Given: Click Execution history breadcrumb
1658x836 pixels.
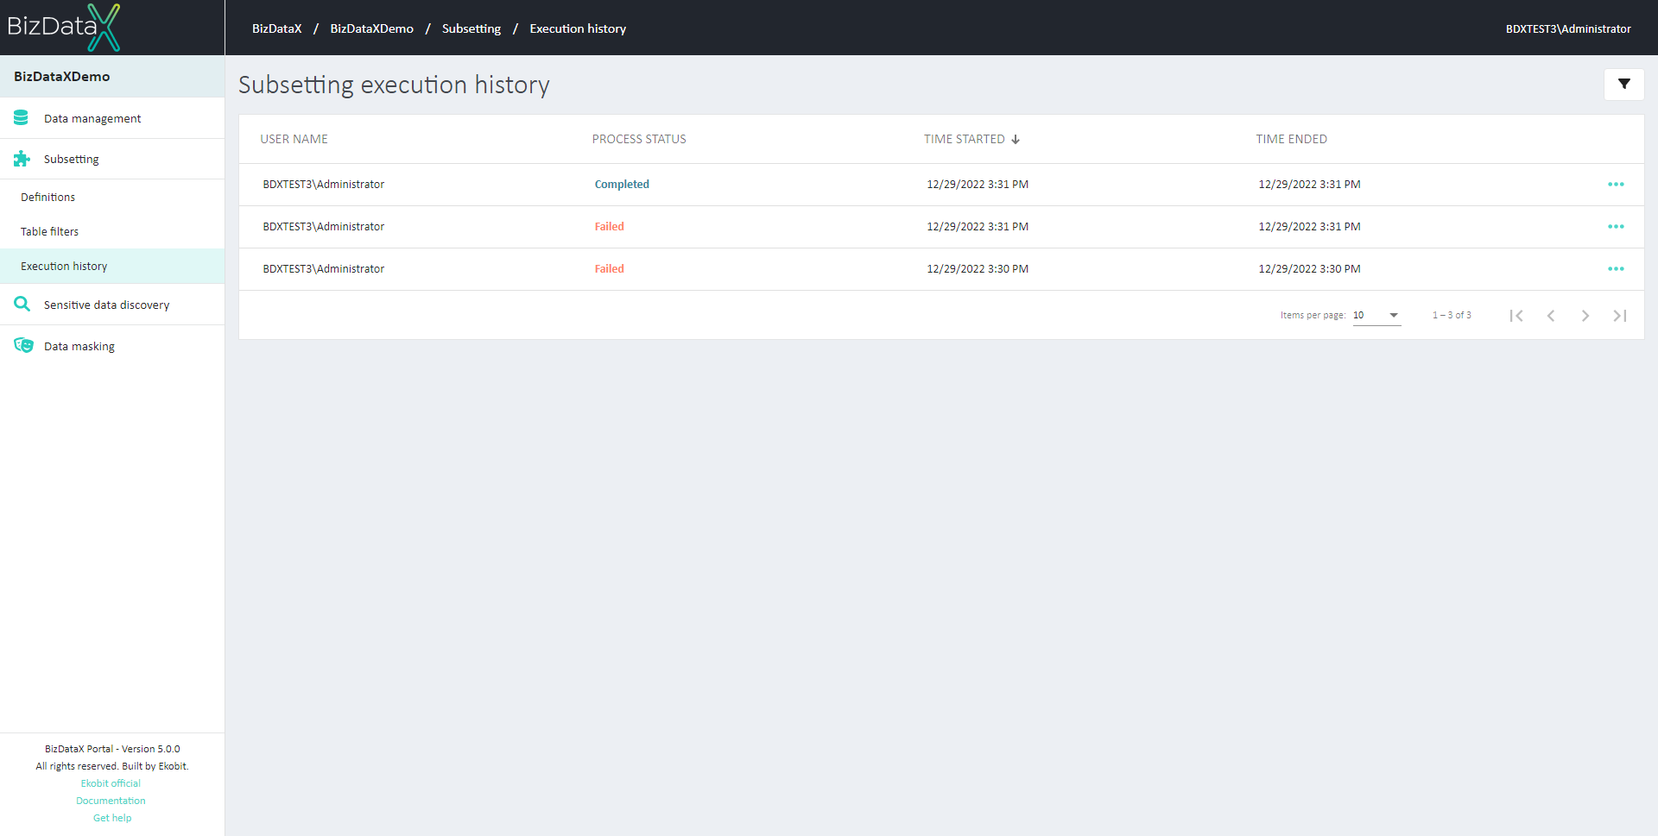Looking at the screenshot, I should click(578, 28).
